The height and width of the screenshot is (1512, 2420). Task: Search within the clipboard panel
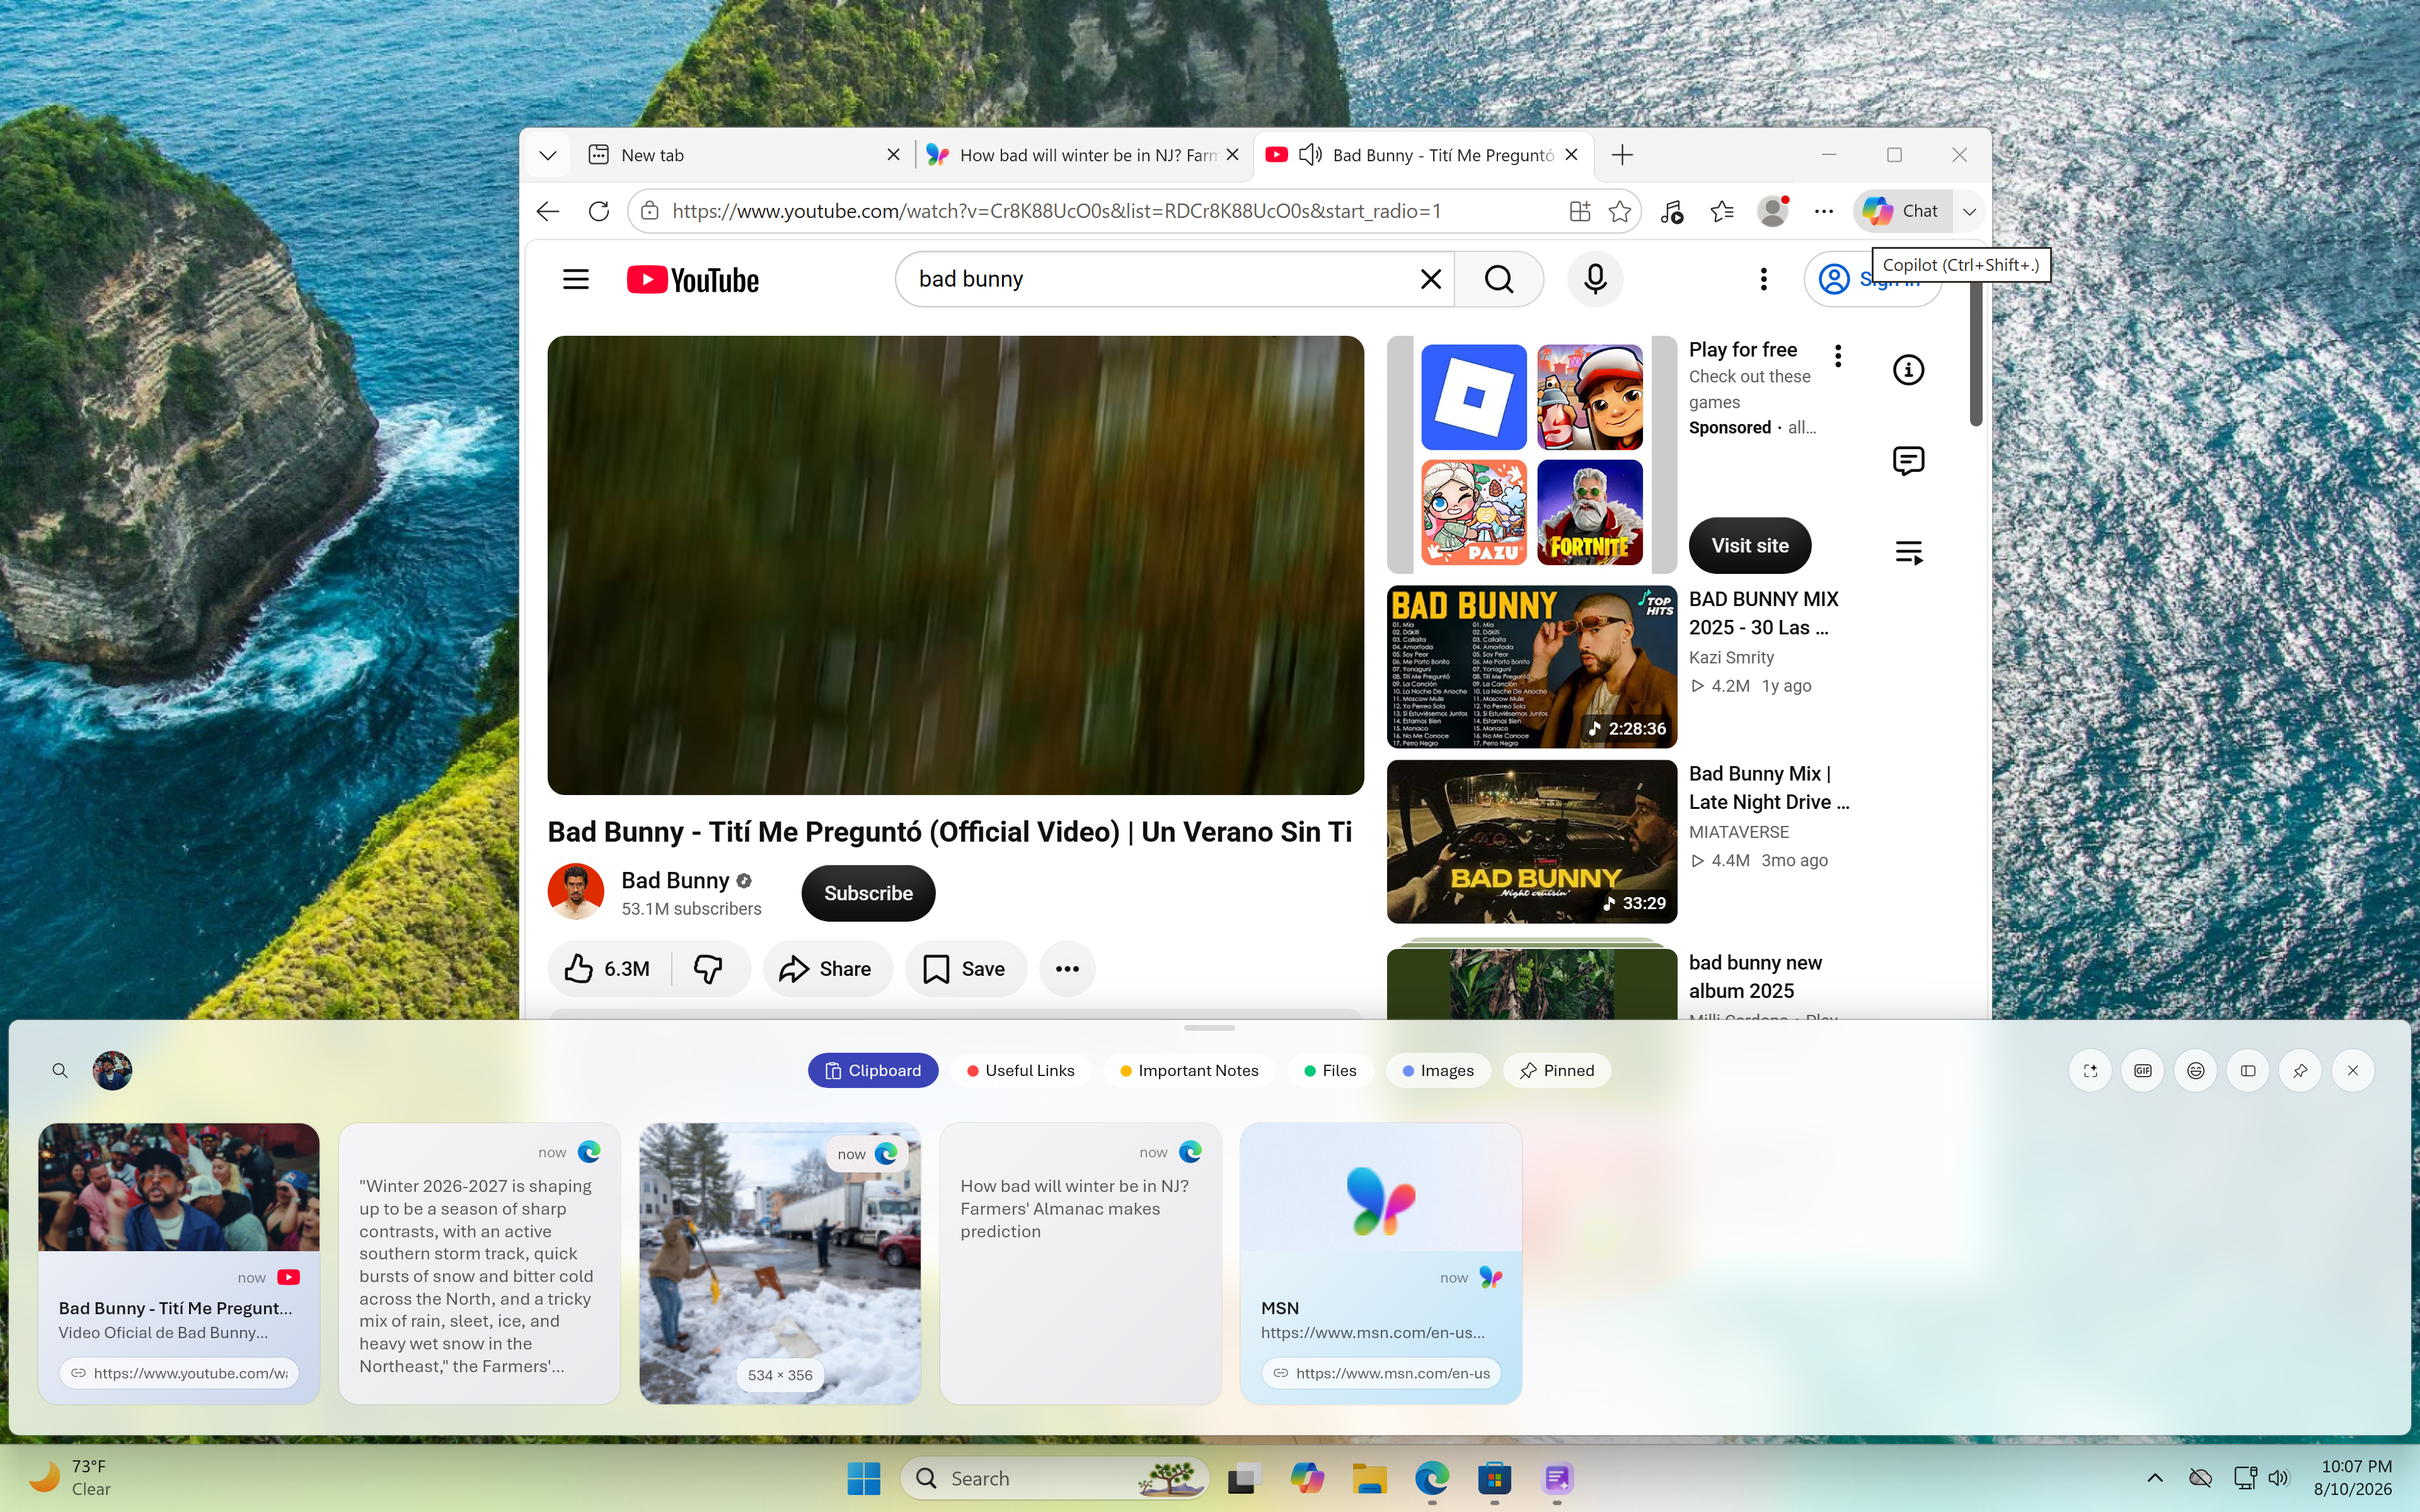coord(60,1071)
